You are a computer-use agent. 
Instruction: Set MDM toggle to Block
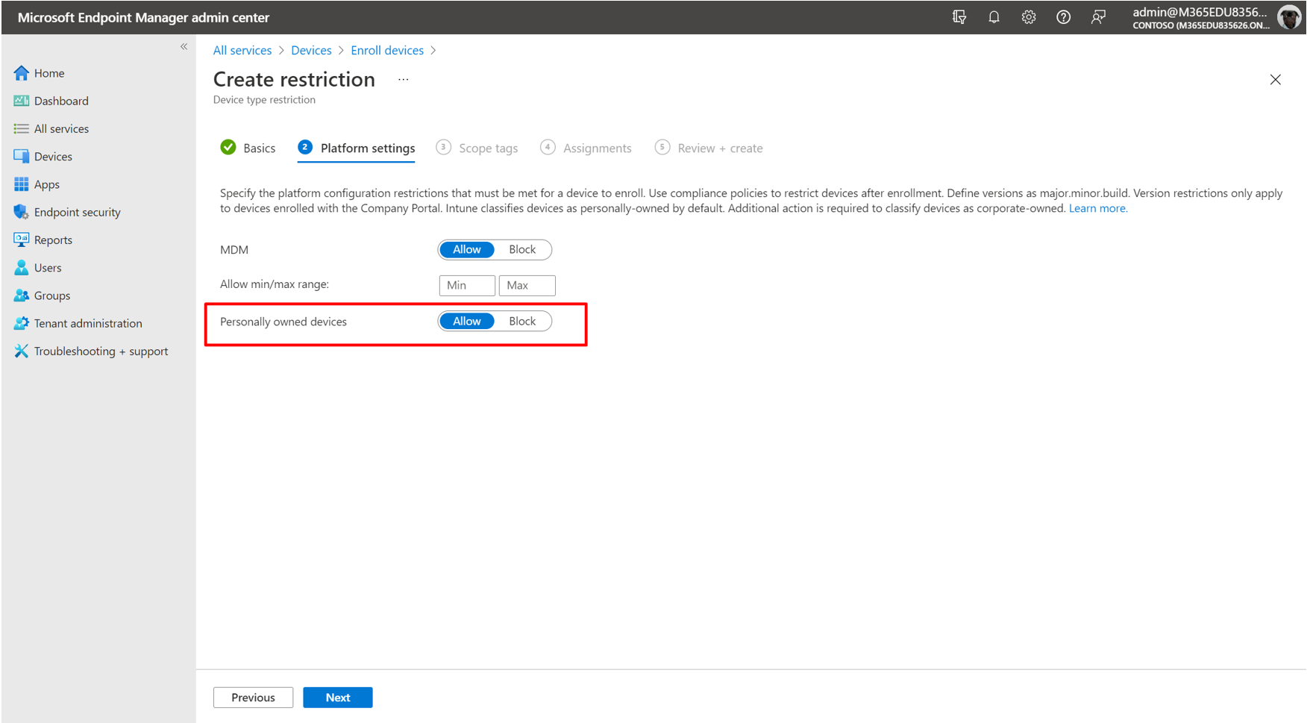coord(522,249)
